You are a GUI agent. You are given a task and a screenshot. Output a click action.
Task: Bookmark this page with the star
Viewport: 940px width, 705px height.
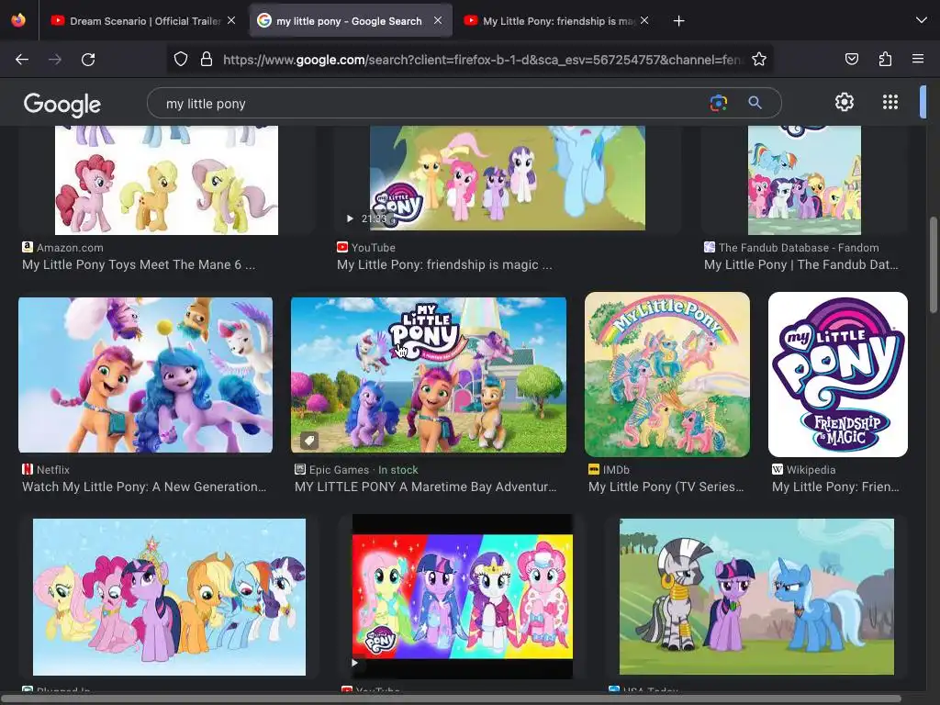[x=759, y=60]
